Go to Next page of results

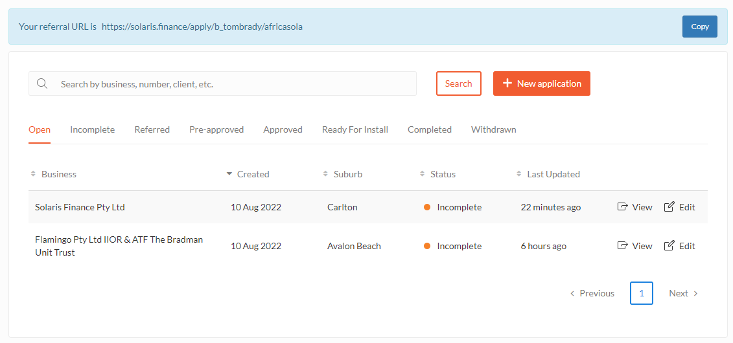[x=683, y=293]
